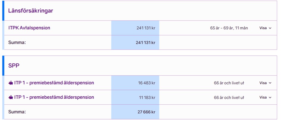Click the payout period 65 år - 69 år, 11 mån
The width and height of the screenshot is (285, 120).
[229, 28]
